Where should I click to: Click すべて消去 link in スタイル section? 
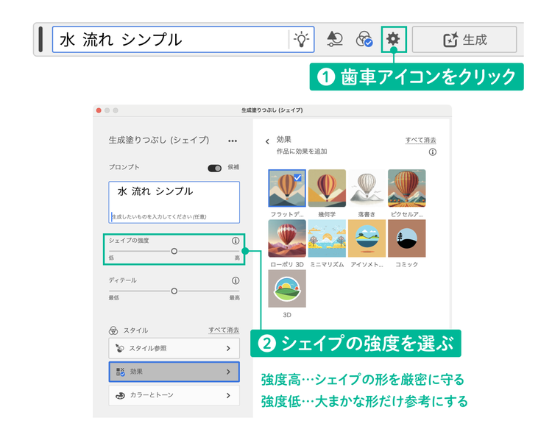point(224,330)
